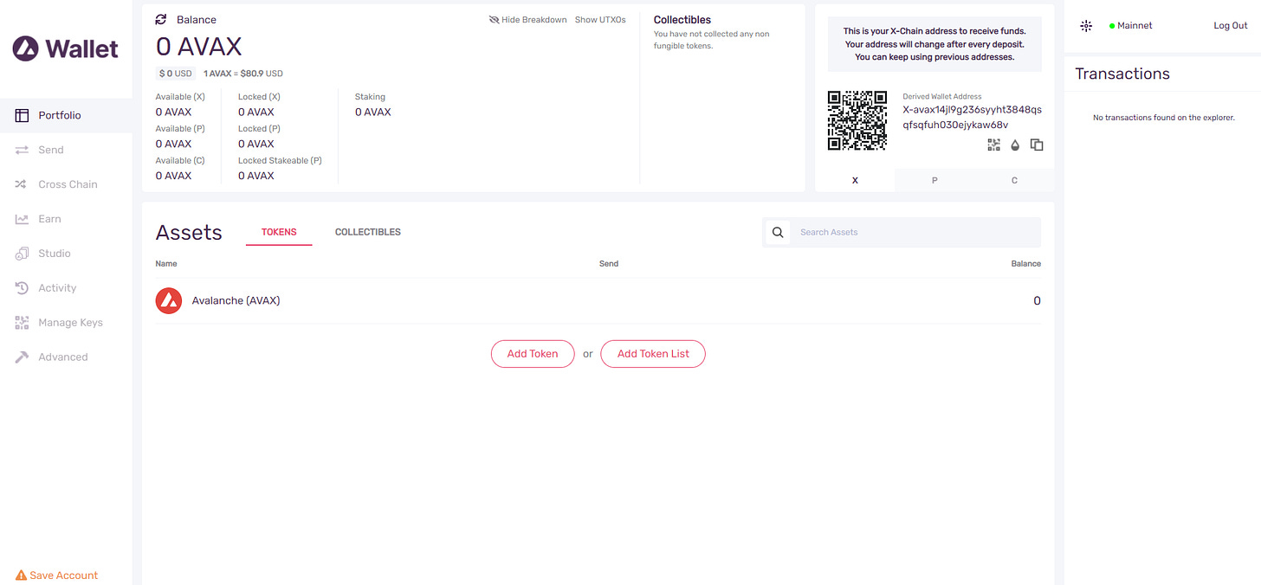Viewport: 1261px width, 585px height.
Task: Click the derived wallet address text
Action: (x=973, y=117)
